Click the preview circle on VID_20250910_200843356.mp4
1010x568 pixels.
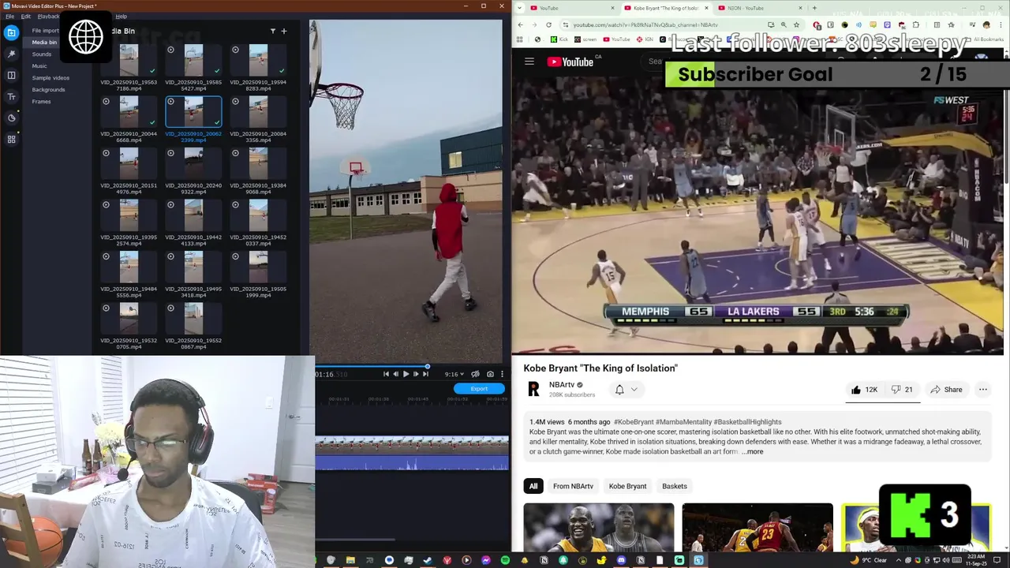pos(235,102)
